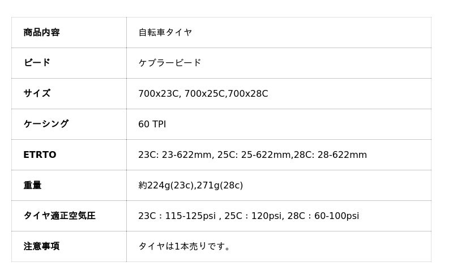Click the ケーシング row label

point(46,124)
